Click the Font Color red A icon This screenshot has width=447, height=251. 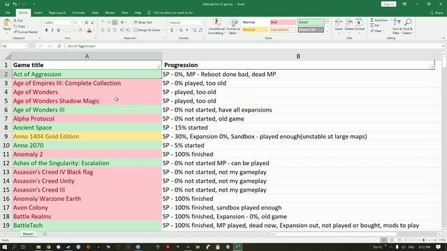coord(89,30)
